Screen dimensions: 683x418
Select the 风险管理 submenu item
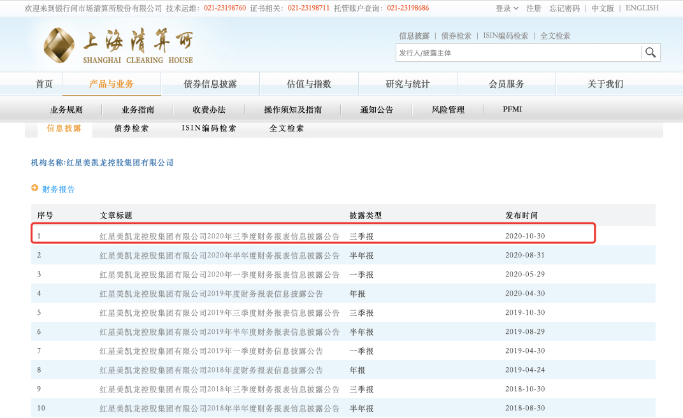tap(448, 110)
